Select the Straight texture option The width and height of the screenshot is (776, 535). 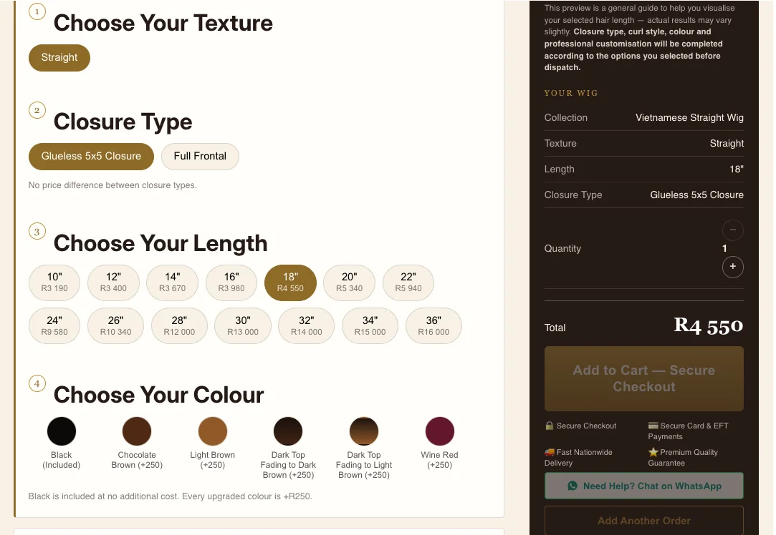59,58
